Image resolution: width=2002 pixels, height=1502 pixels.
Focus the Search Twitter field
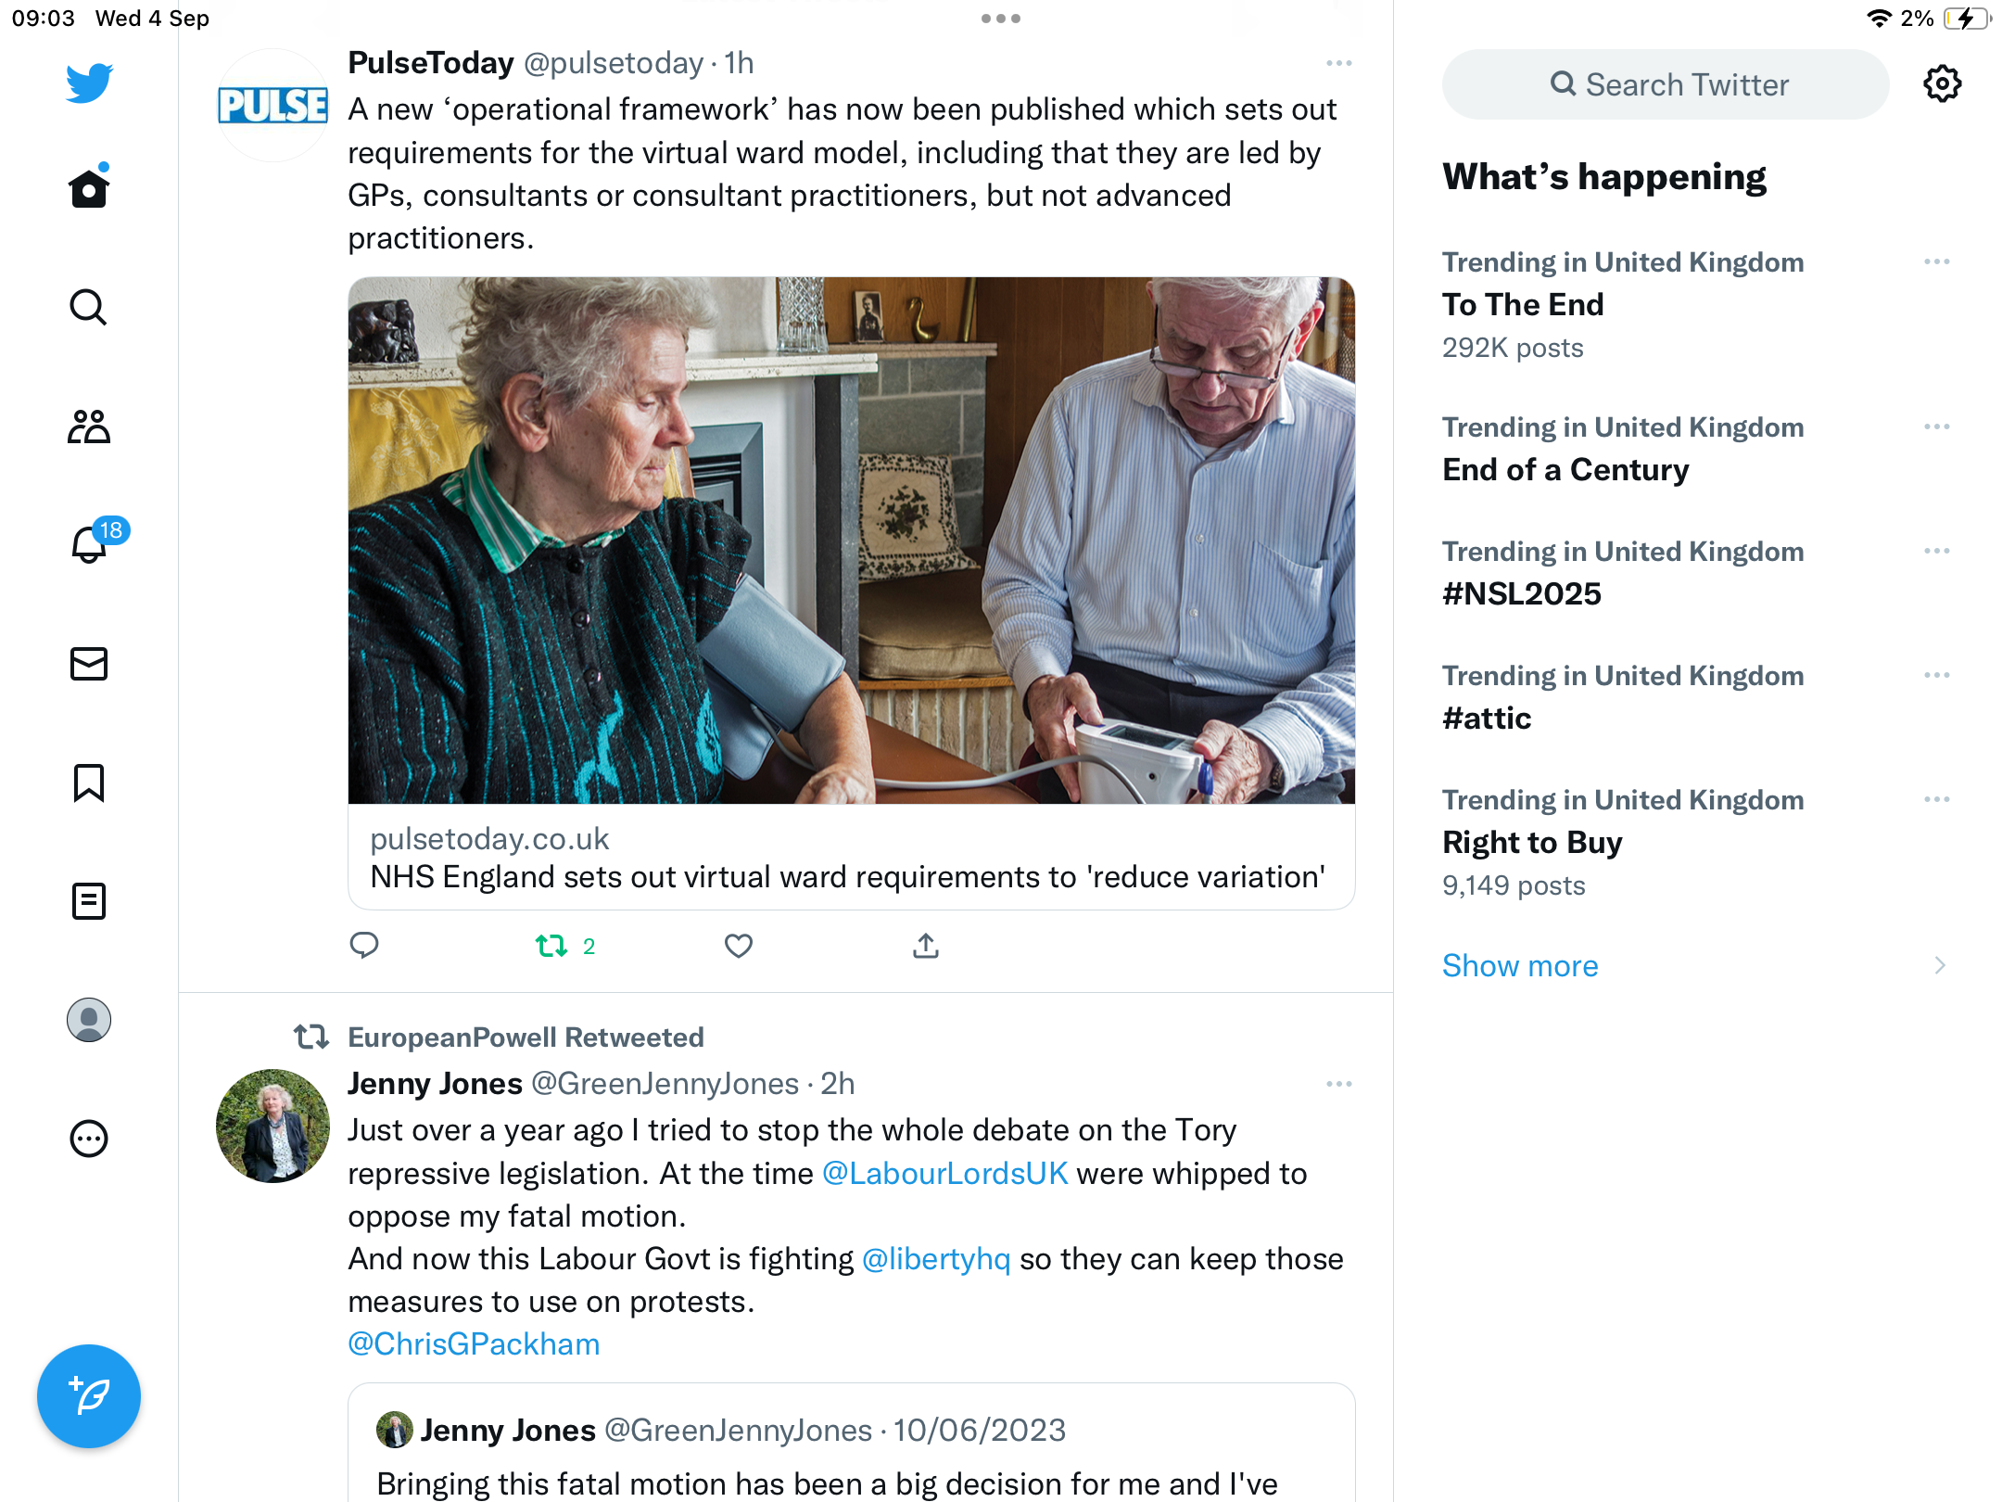(1666, 84)
